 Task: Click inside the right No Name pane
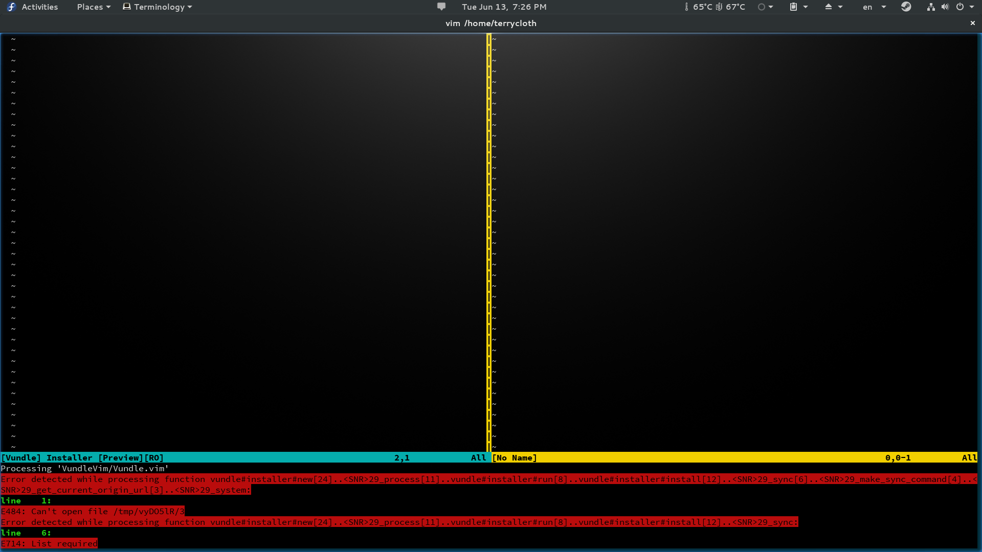734,243
